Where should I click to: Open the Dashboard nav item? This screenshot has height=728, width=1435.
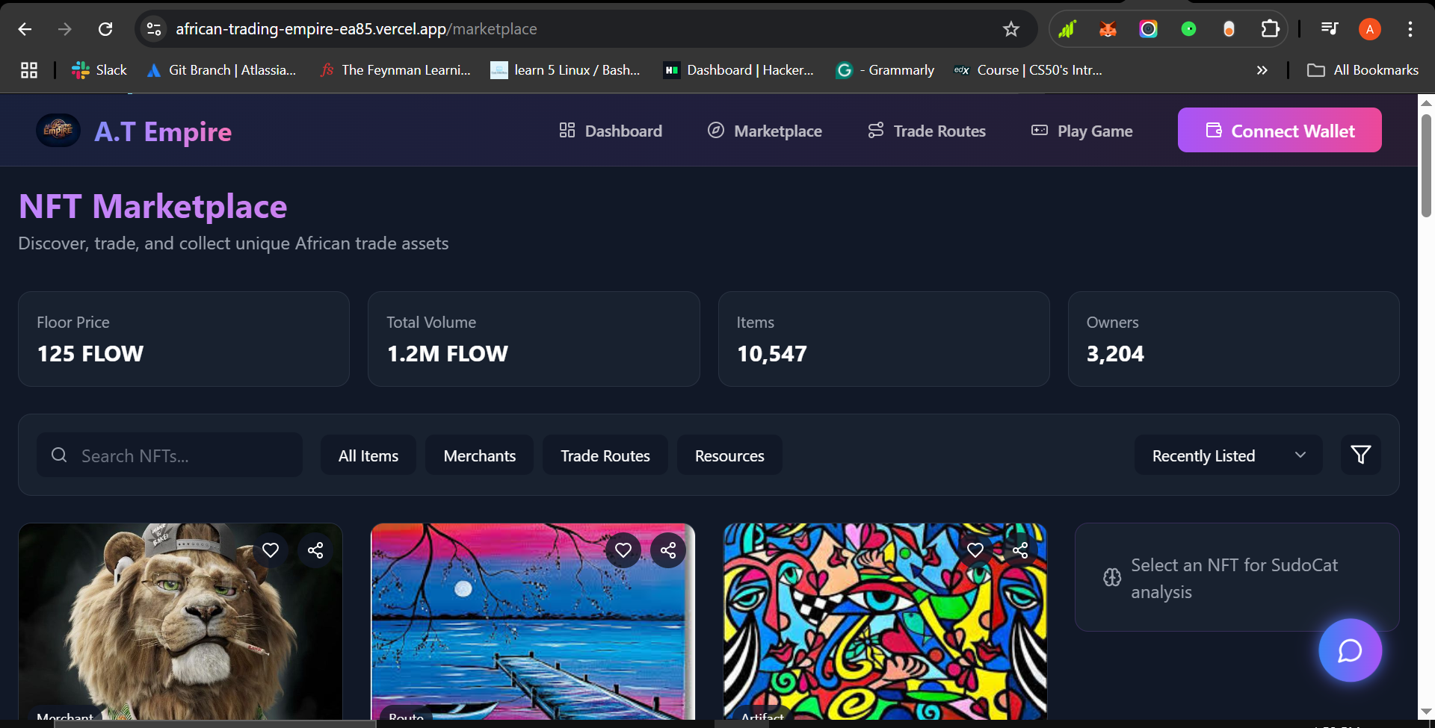pyautogui.click(x=611, y=131)
